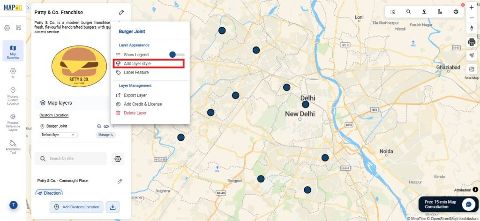Click Add Custom Location button
Screen dimensions: 480x221
point(77,207)
